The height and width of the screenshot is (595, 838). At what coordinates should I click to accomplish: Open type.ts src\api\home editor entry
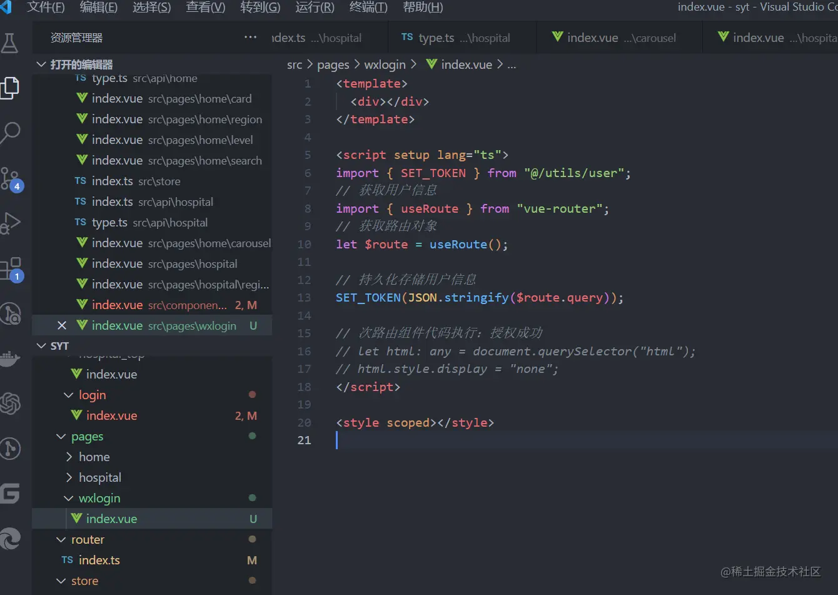152,78
